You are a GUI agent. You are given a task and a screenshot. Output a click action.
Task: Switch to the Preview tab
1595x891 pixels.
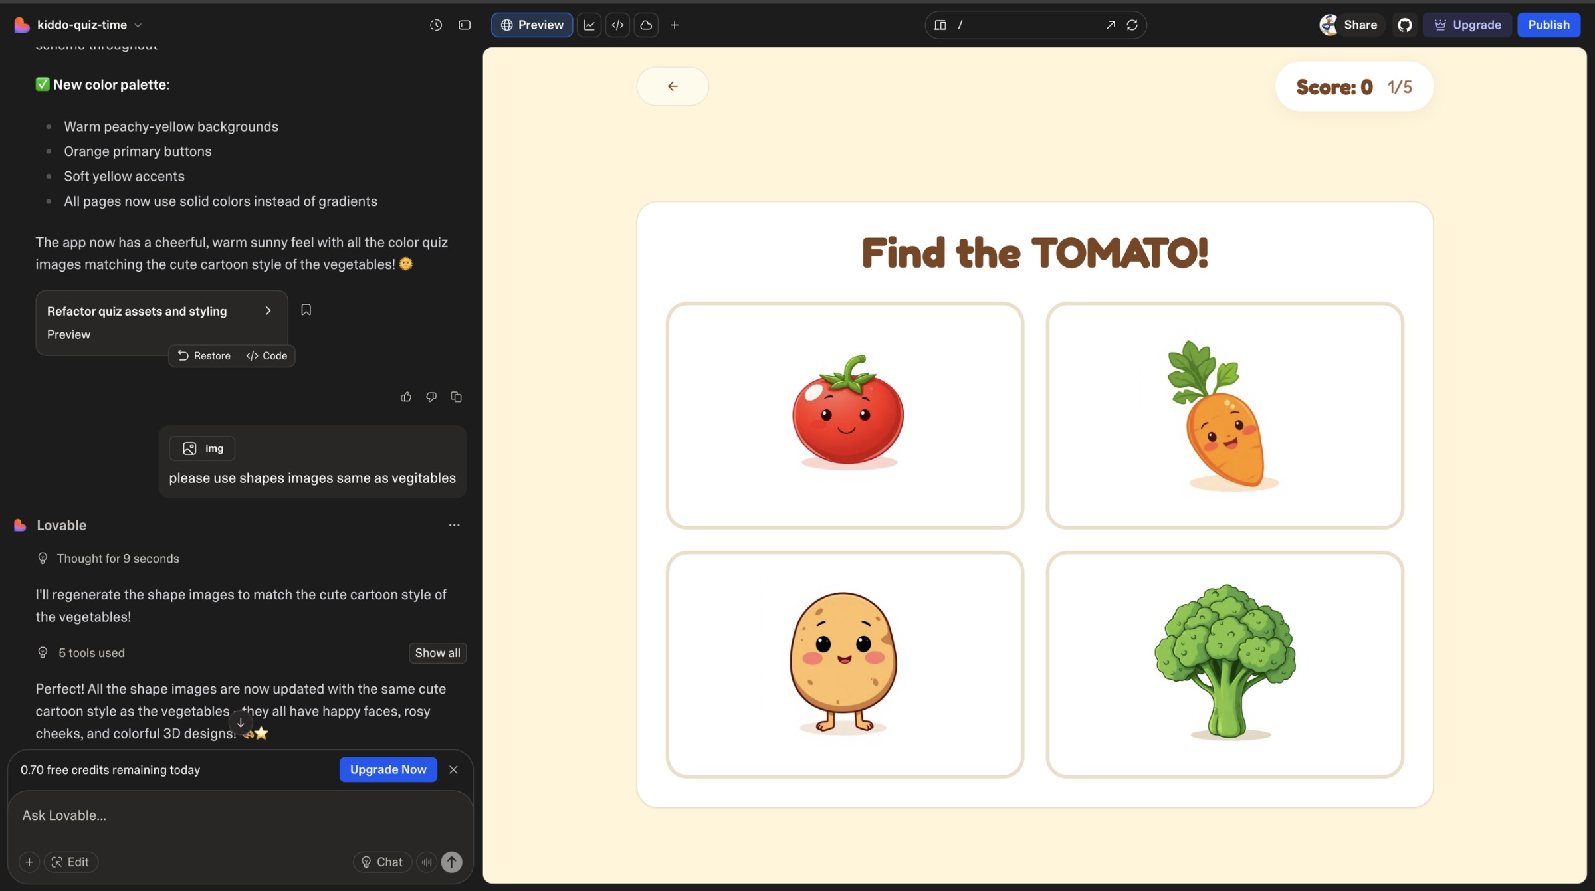tap(532, 25)
